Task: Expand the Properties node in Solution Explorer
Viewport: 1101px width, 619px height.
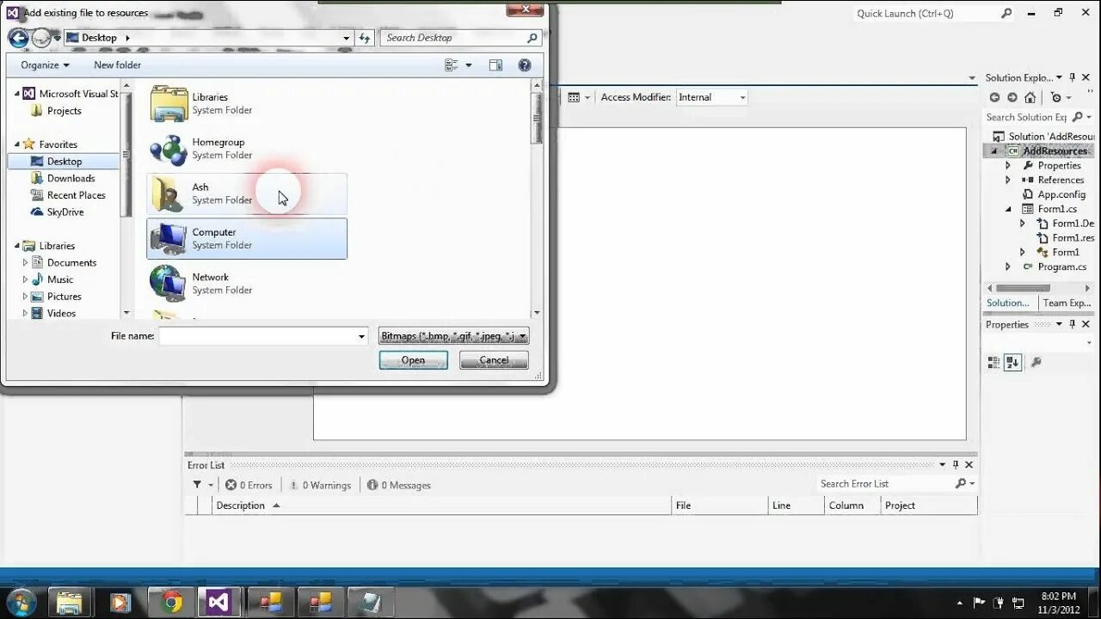Action: (1008, 166)
